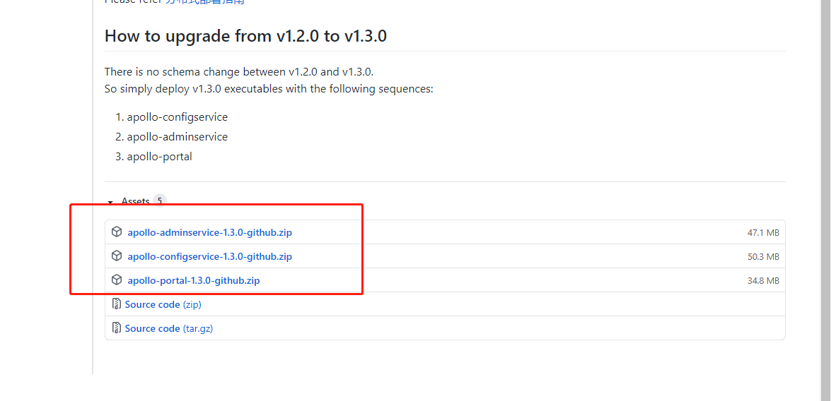Image resolution: width=831 pixels, height=401 pixels.
Task: Click package icon beside apollo-configservice zip
Action: tap(117, 256)
